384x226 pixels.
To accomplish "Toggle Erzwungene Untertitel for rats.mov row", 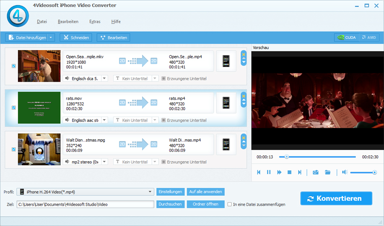I will 163,120.
